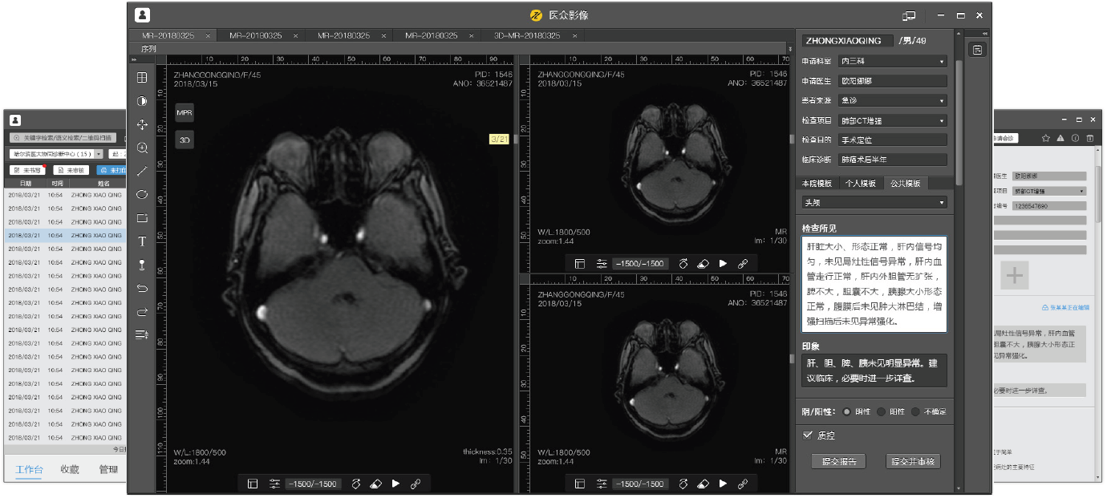Select the pan/move tool
The image size is (1107, 498).
click(142, 124)
